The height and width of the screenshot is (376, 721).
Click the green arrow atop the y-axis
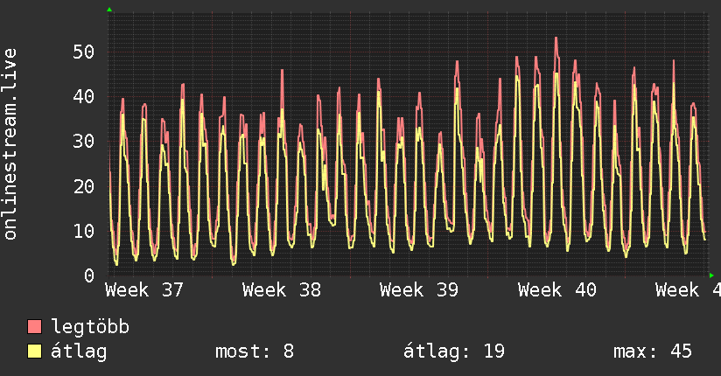(109, 10)
